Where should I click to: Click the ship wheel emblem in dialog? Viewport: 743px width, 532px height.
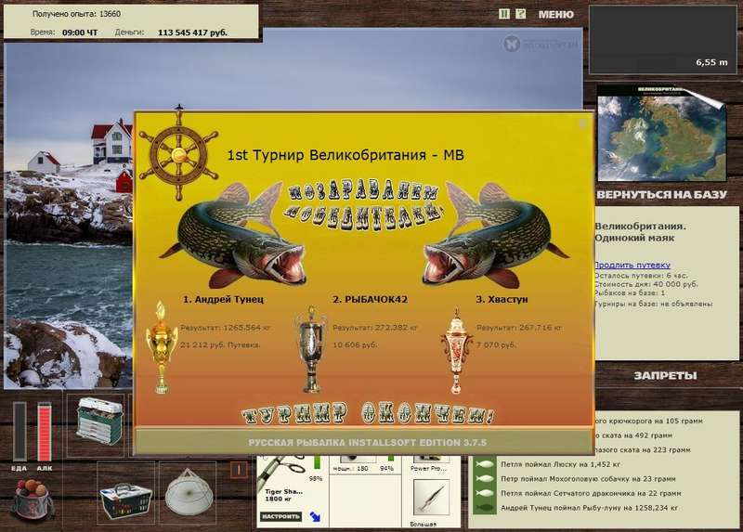tap(178, 154)
